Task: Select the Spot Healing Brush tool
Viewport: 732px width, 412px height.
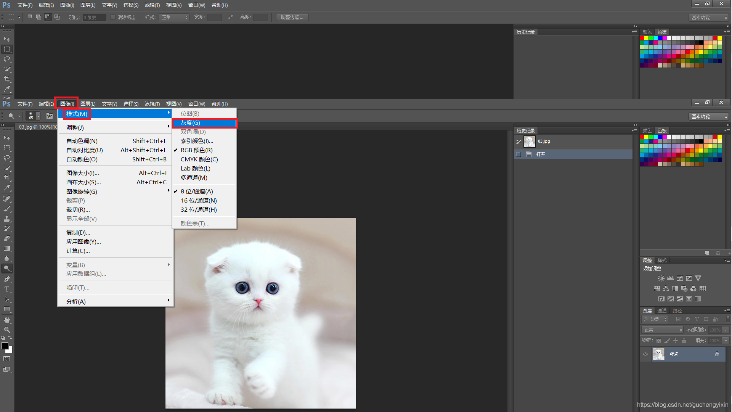Action: coord(7,199)
